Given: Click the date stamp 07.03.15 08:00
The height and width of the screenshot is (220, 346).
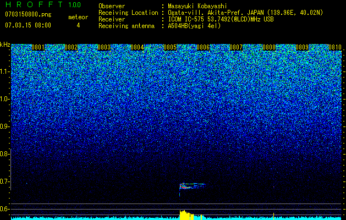Looking at the screenshot, I should click(x=28, y=25).
